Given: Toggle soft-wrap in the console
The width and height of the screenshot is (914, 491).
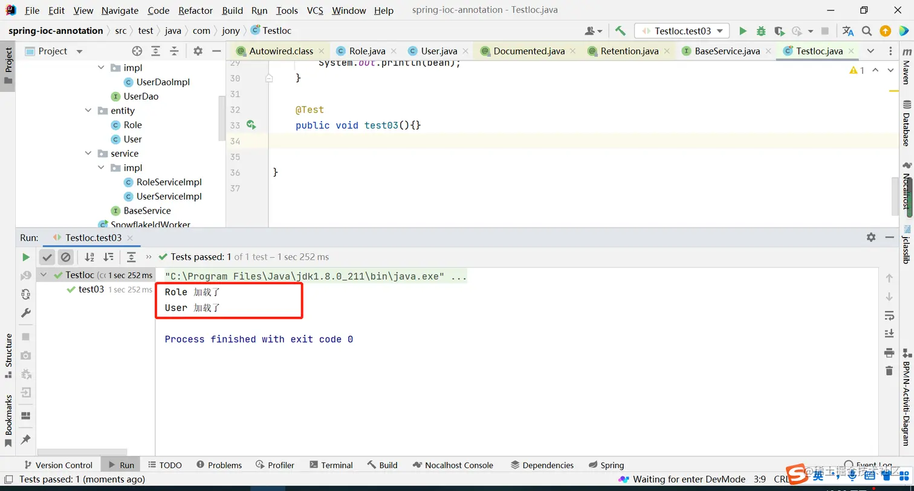Looking at the screenshot, I should pos(889,315).
